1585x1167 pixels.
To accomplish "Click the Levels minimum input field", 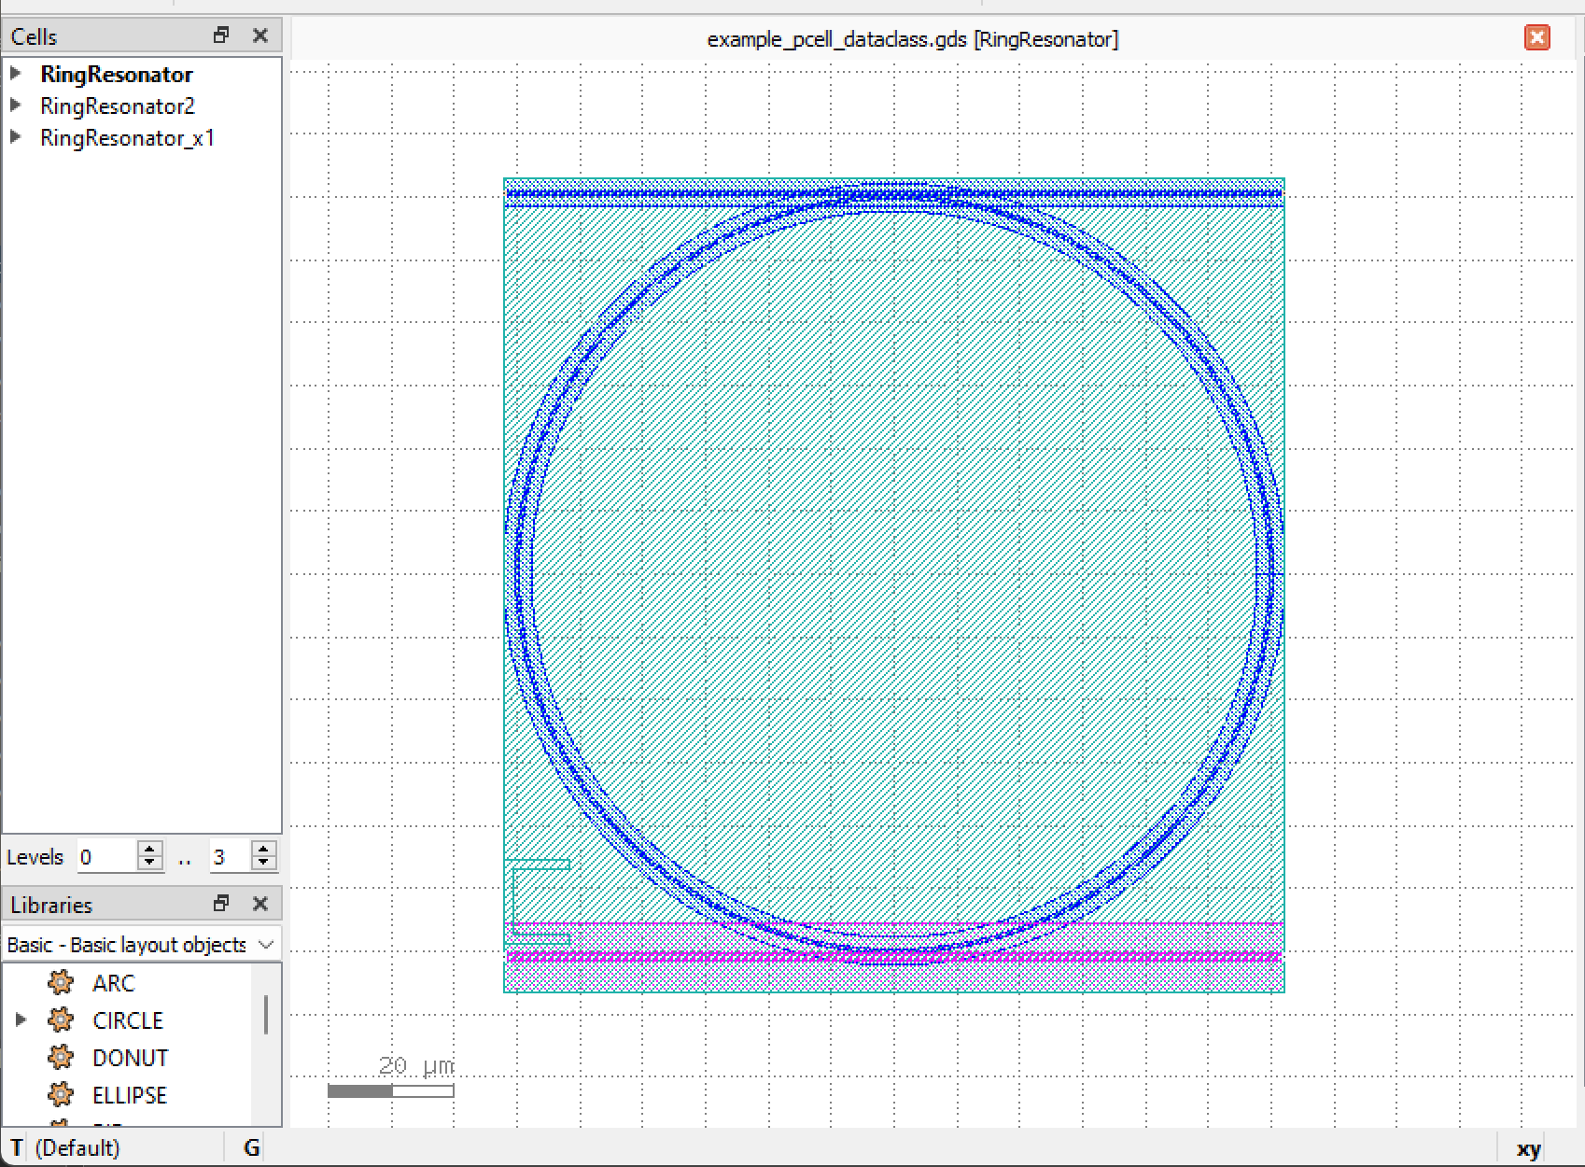I will point(108,856).
